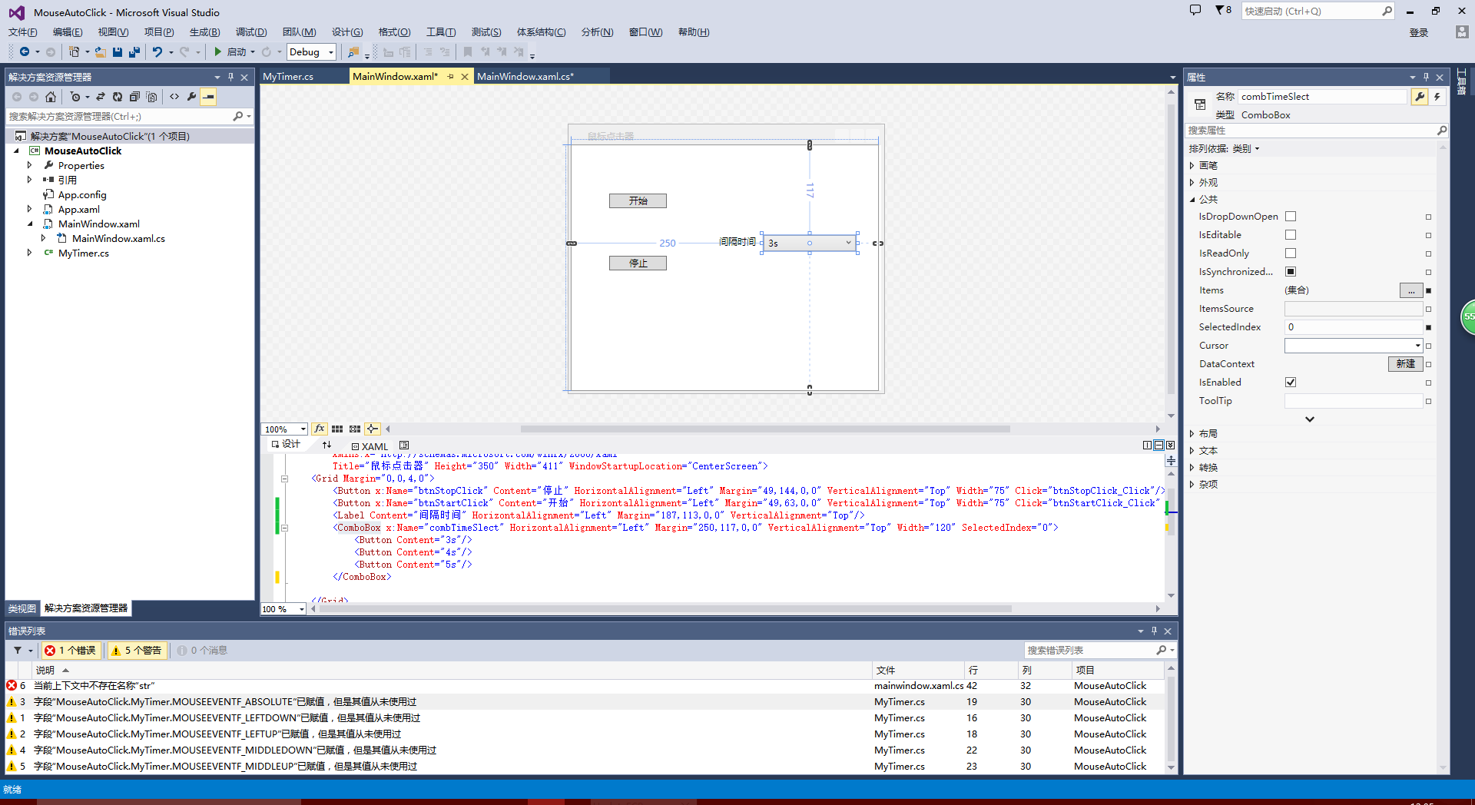1475x805 pixels.
Task: Click the designer horizontal scrollbar
Action: [764, 429]
